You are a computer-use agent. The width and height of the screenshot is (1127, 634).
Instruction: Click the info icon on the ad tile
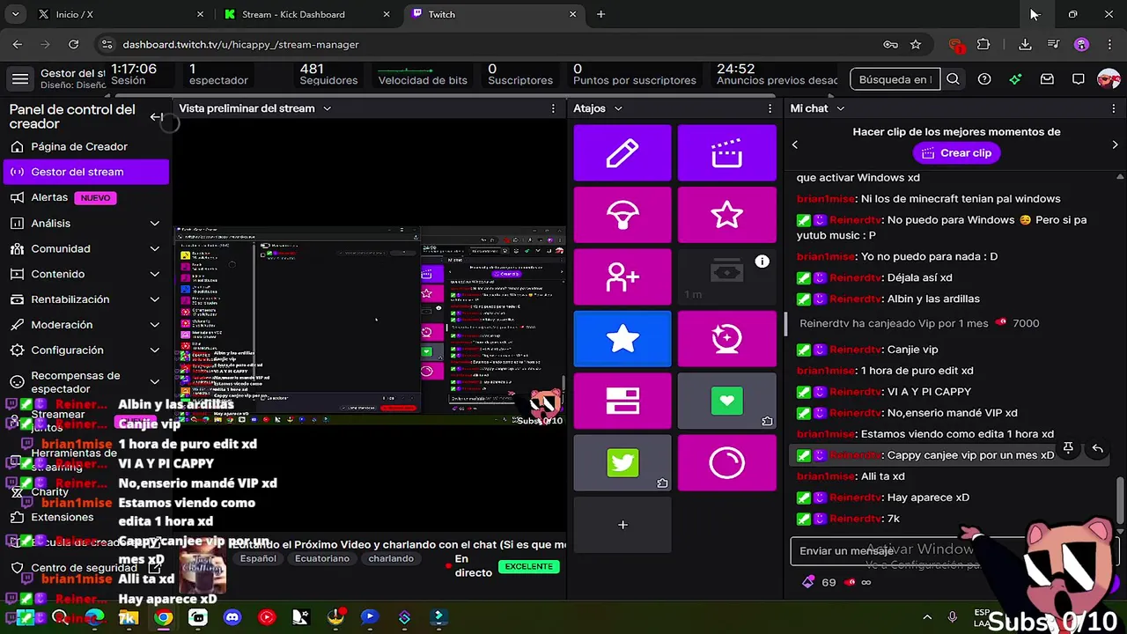[762, 262]
